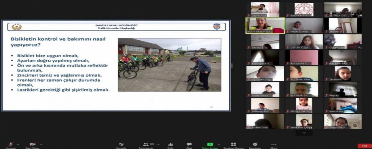Expand video options arrow beside Start Video
Viewport: 372px width, 149px height.
41,144
